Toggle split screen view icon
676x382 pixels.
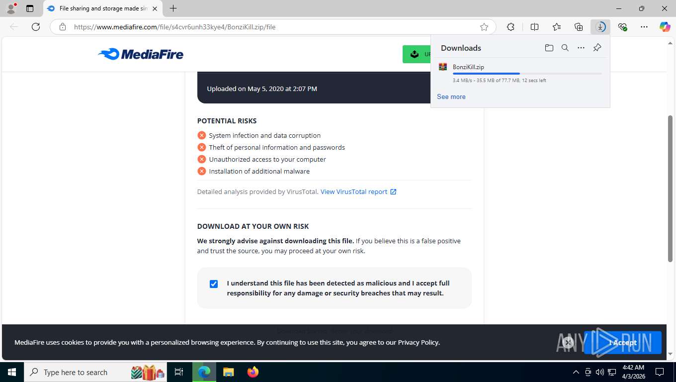click(534, 27)
